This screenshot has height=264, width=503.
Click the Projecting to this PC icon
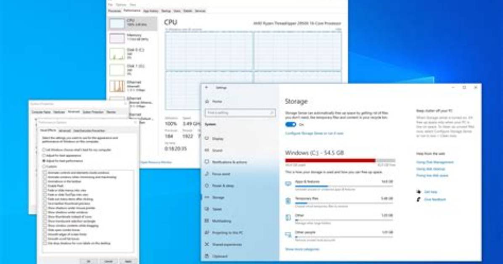pos(207,232)
